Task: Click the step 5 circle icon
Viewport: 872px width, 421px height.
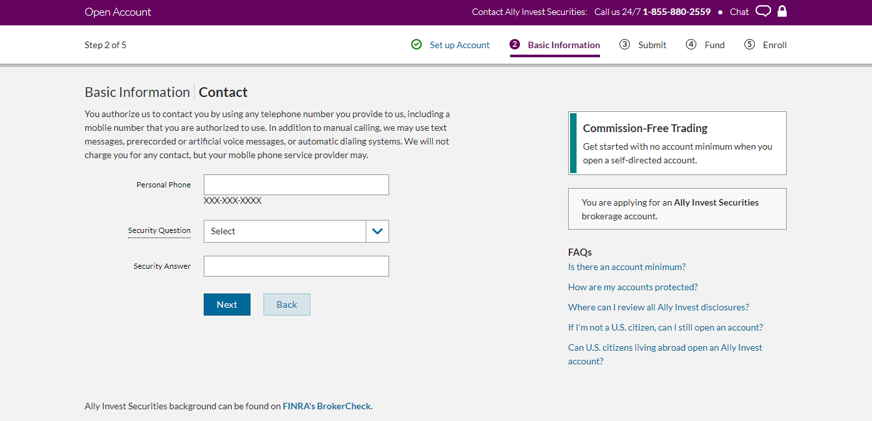Action: point(750,44)
